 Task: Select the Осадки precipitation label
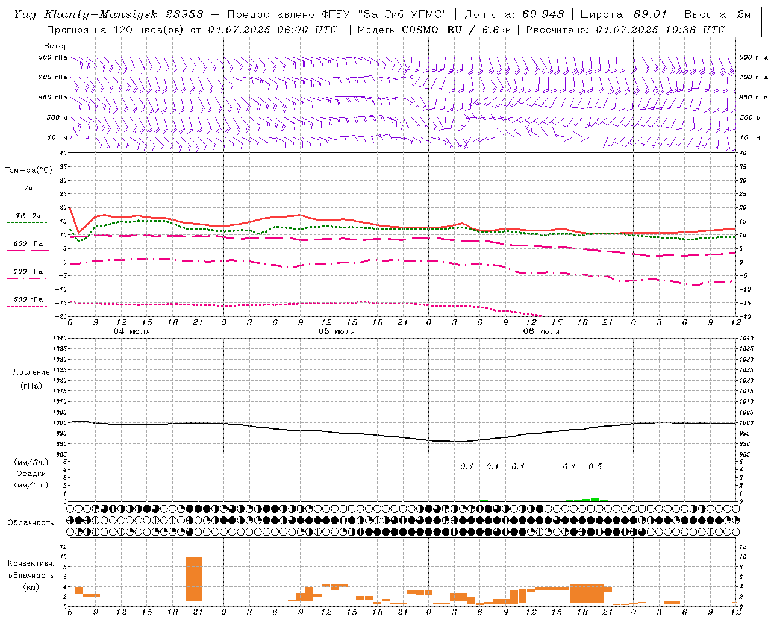pos(31,474)
